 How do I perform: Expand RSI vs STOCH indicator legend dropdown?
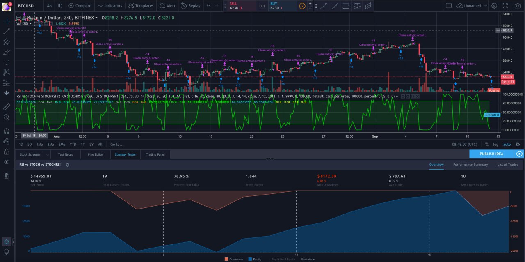click(x=397, y=96)
